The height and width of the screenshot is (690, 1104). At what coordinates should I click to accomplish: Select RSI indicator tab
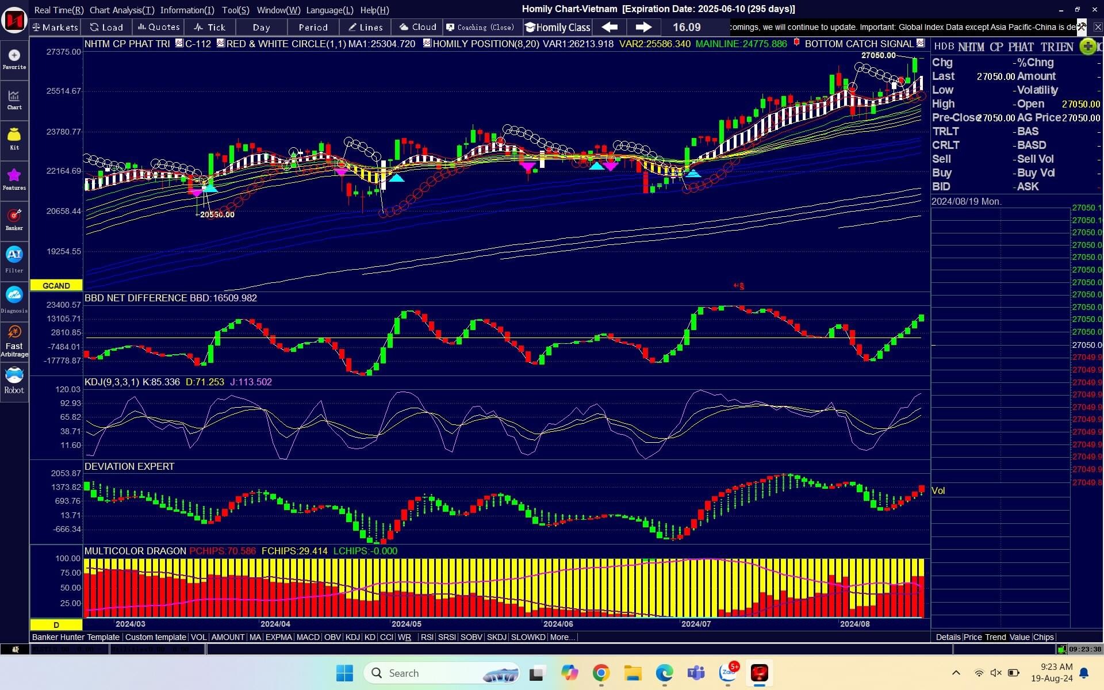point(427,637)
